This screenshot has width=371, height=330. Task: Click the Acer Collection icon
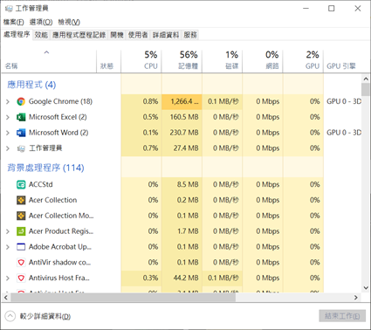tap(21, 200)
